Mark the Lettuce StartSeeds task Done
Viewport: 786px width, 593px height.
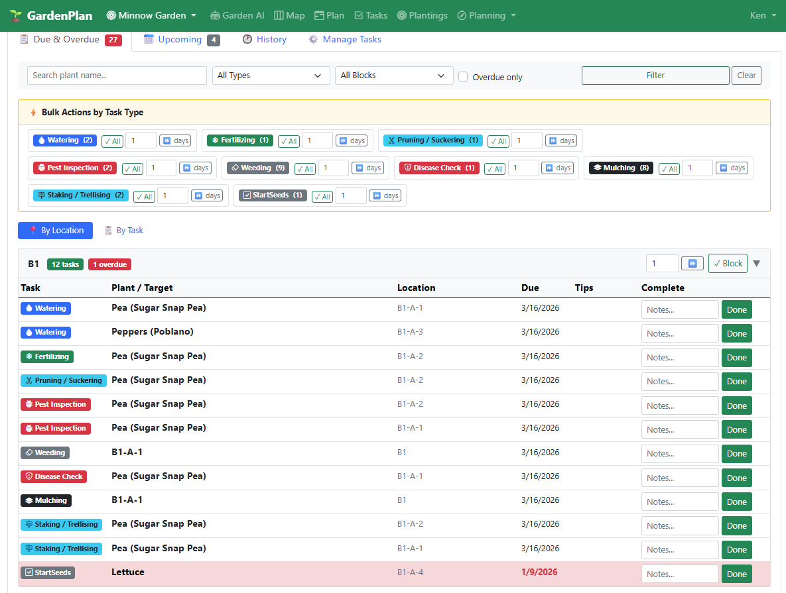(736, 574)
